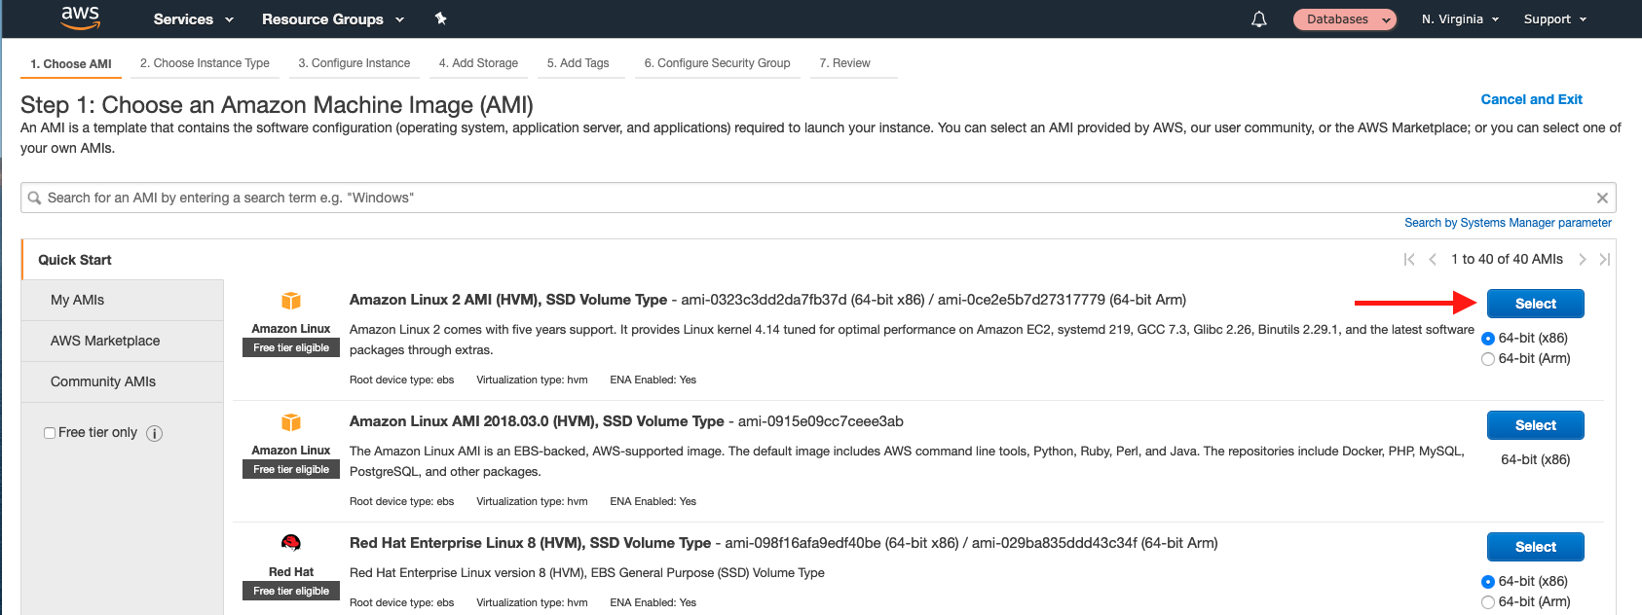
Task: Open the AWS Marketplace category
Action: point(123,341)
